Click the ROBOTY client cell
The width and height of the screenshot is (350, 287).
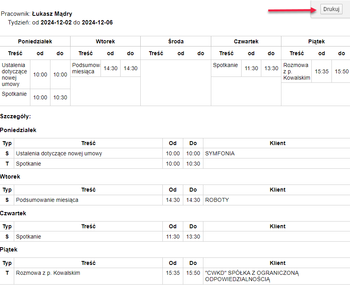[x=277, y=200]
